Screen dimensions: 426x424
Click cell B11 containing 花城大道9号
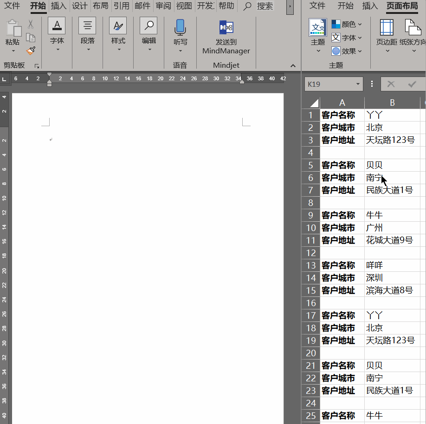tap(392, 240)
